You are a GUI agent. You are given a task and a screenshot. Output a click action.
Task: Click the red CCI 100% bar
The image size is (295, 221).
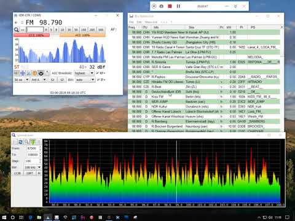pos(32,36)
